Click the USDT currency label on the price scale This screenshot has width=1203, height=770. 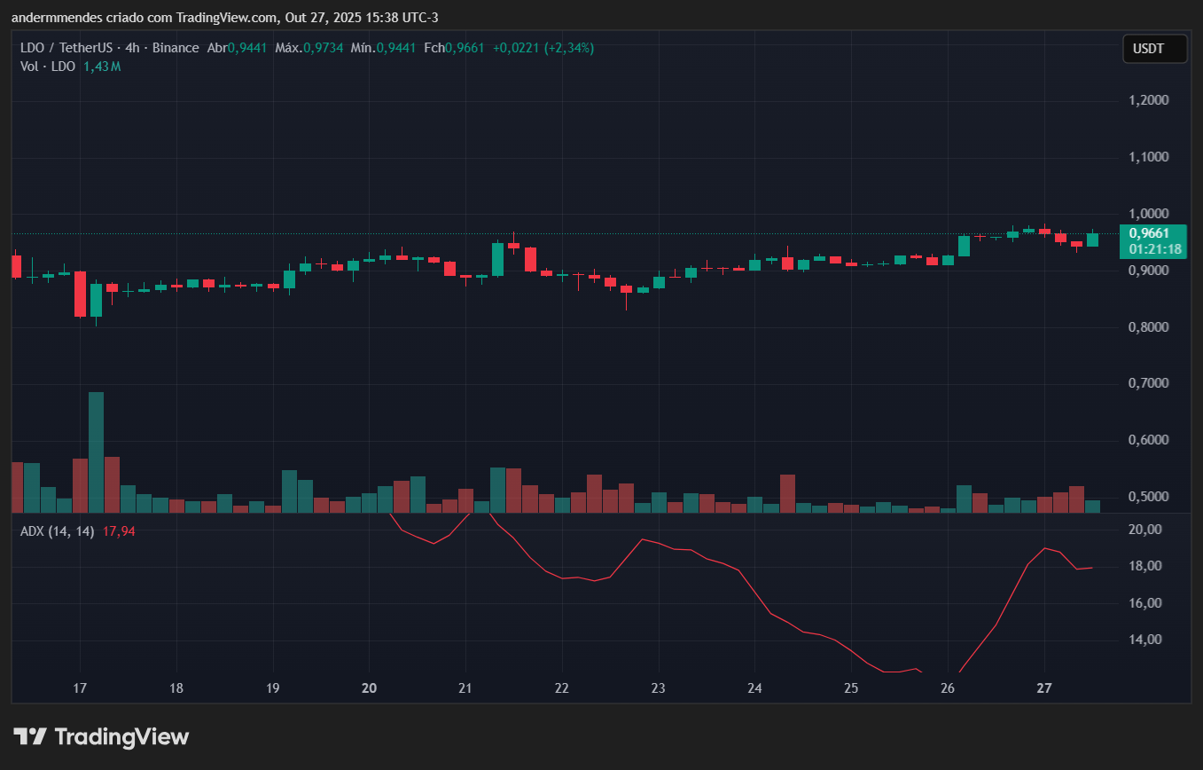[x=1153, y=49]
